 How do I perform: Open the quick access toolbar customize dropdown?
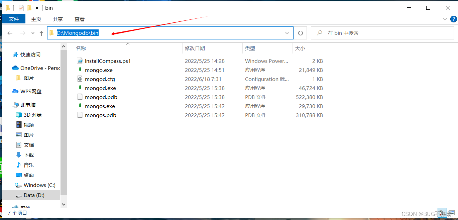pos(37,8)
